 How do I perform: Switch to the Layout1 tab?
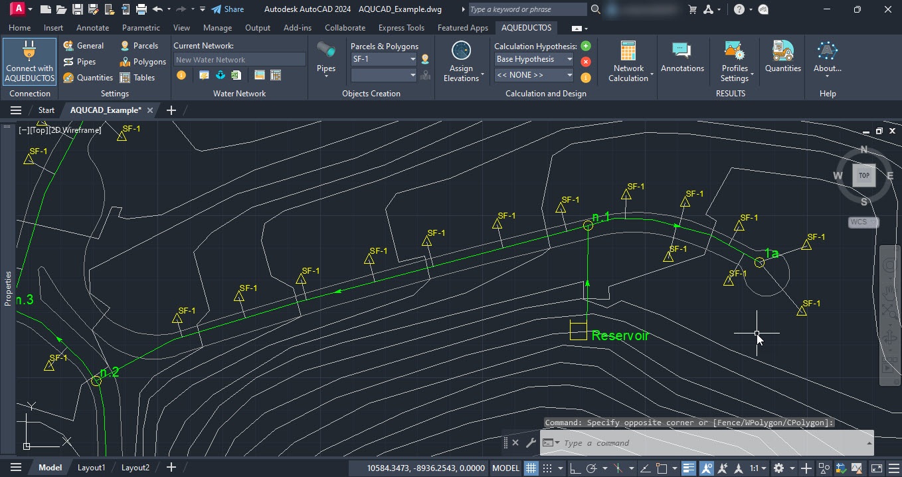pos(91,468)
